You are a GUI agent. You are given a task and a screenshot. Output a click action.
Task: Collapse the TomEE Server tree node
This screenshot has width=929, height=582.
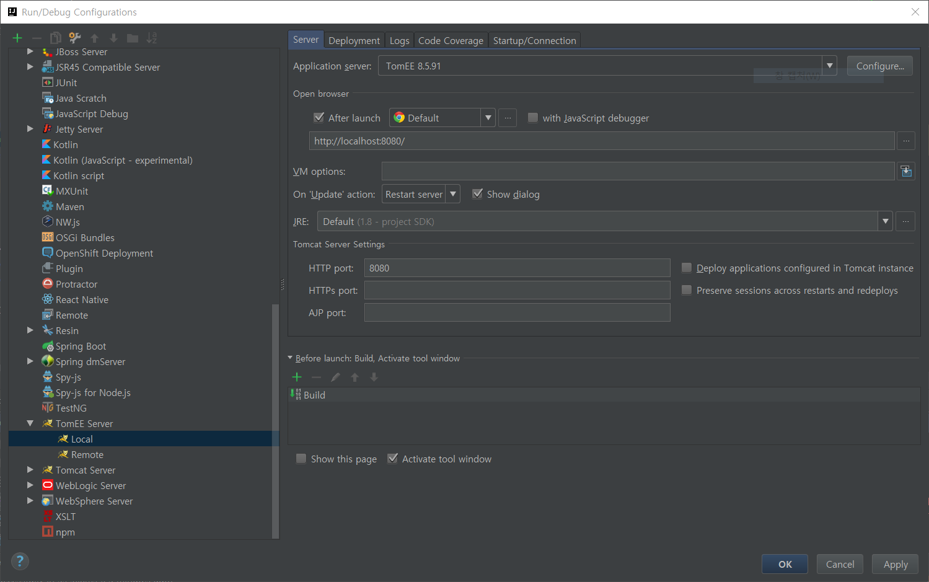[30, 423]
